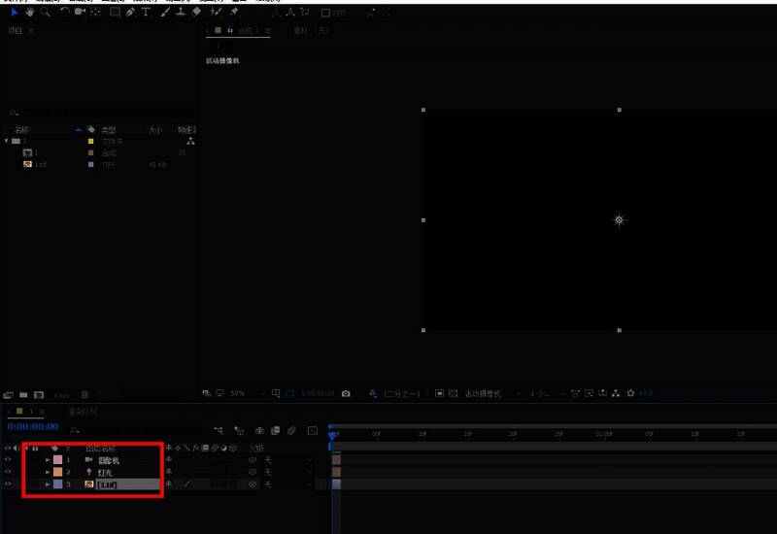Open parent dropdown for the camera layer
The image size is (777, 534).
(287, 460)
